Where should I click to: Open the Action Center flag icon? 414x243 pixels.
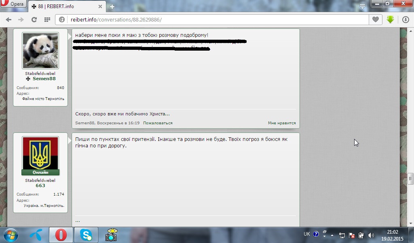click(x=352, y=235)
